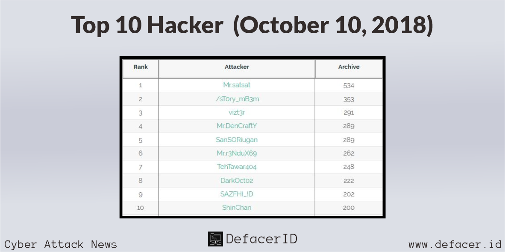Click the Cyber Attack News label
The image size is (505, 252).
[61, 244]
